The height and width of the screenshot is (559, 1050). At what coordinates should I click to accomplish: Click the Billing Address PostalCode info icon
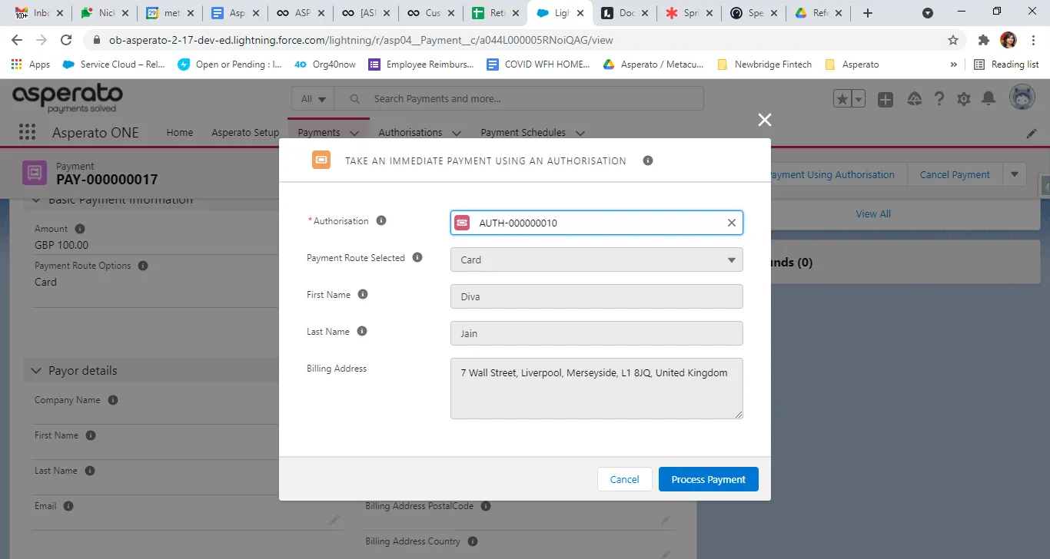coord(485,505)
